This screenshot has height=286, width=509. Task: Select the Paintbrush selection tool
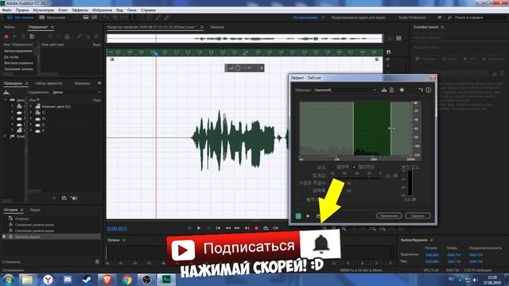158,17
